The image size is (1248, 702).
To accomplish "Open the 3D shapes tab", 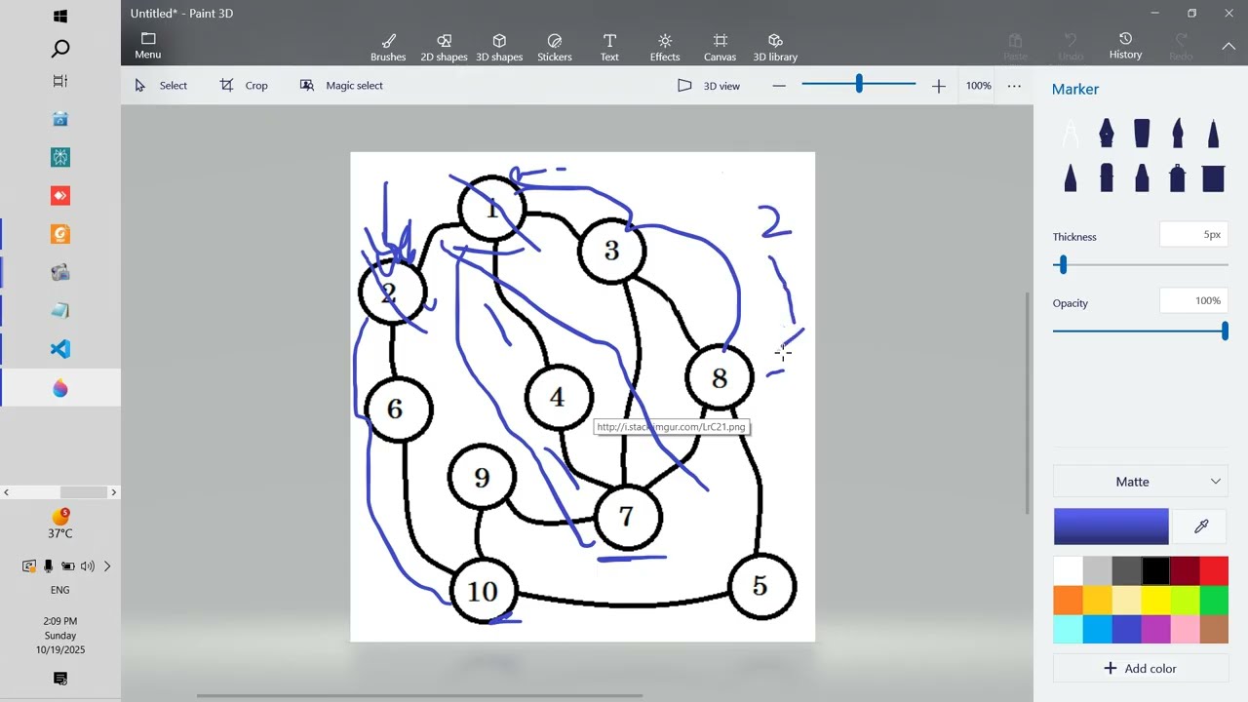I will coord(499,47).
